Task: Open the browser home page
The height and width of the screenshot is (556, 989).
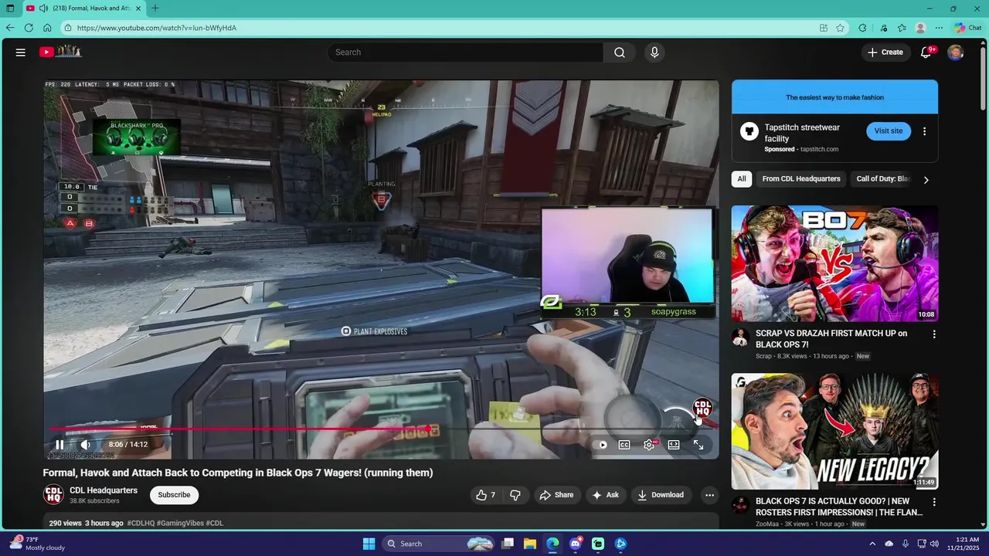Action: click(x=47, y=28)
